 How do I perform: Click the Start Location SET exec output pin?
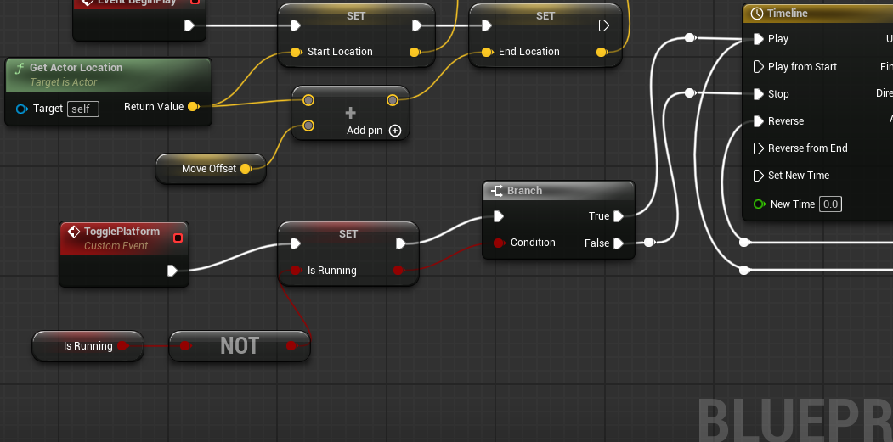pyautogui.click(x=417, y=25)
